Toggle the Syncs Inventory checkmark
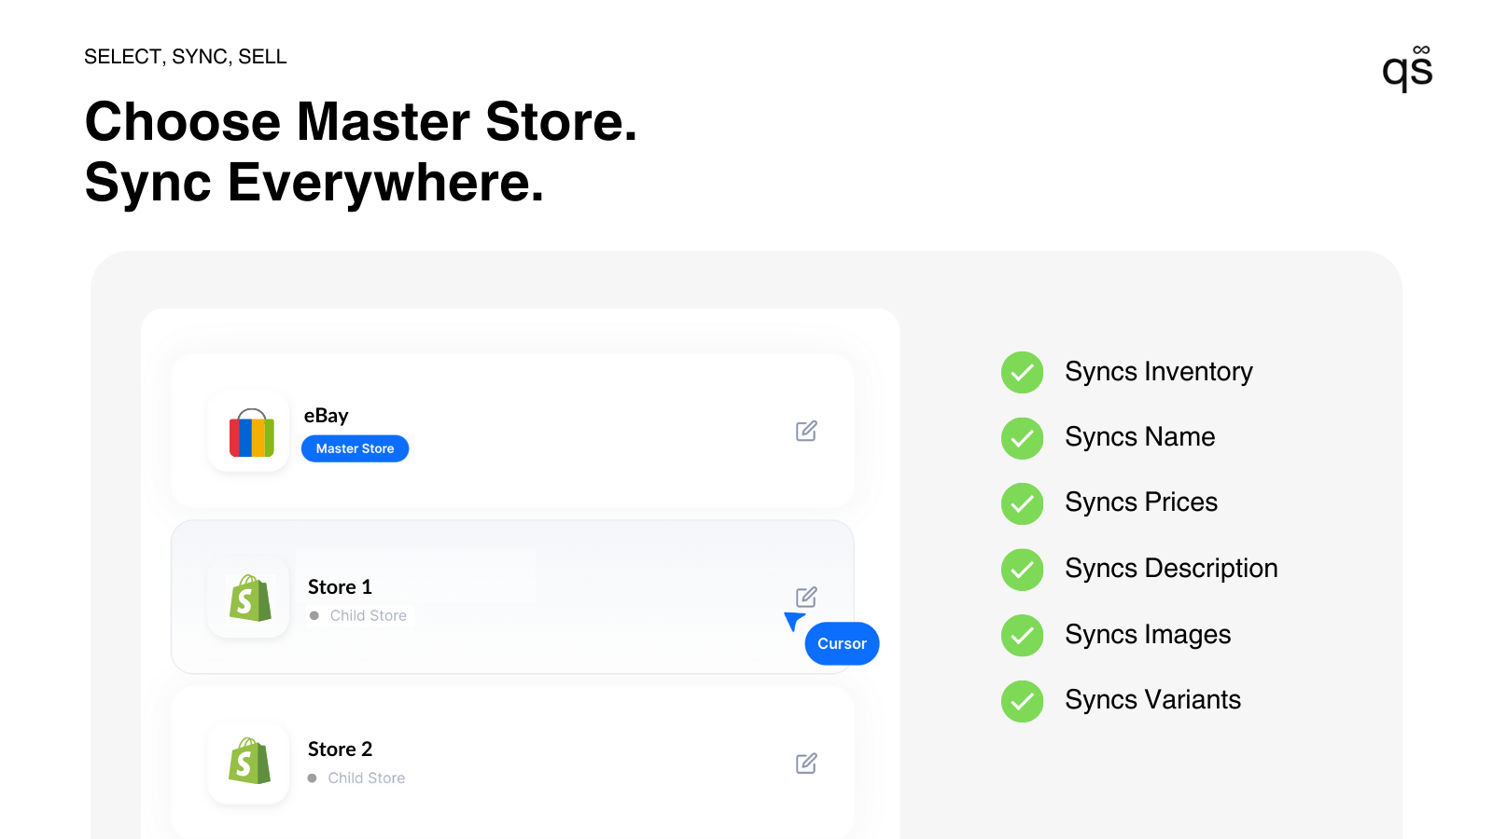Screen dimensions: 1493x839 point(1022,372)
